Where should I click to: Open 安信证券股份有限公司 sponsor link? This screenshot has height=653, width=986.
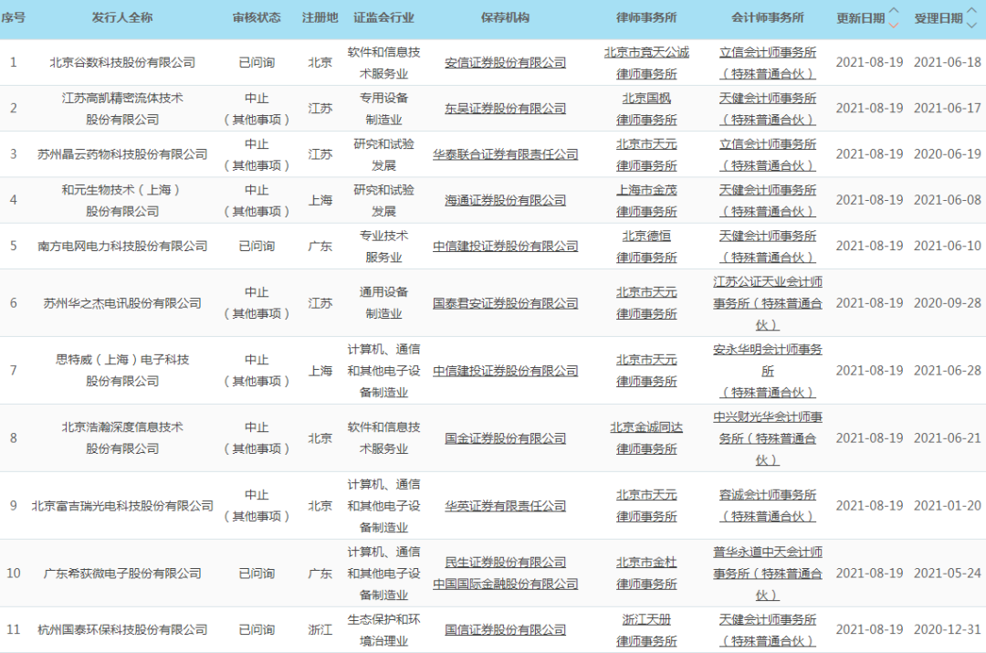[x=505, y=62]
